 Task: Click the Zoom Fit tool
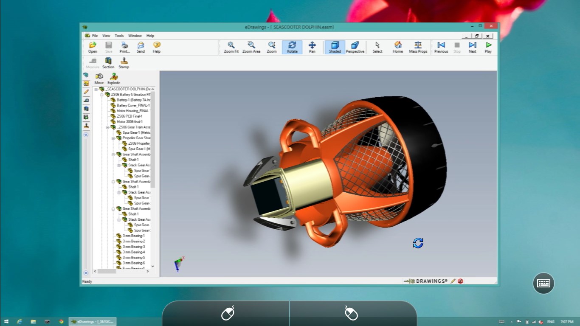coord(231,47)
